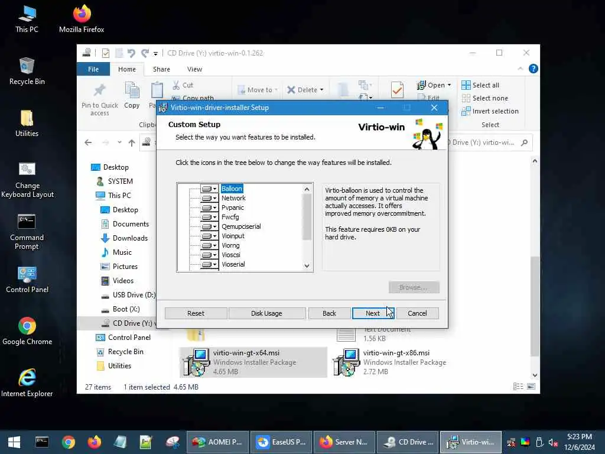Click Explorer file list vertical scrollbar thumb
Screen dimensions: 605x454
pyautogui.click(x=534, y=306)
